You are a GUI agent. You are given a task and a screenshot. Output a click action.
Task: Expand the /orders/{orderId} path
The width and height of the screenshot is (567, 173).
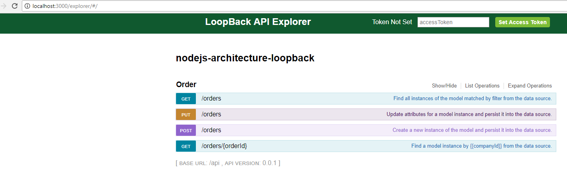[x=224, y=146]
